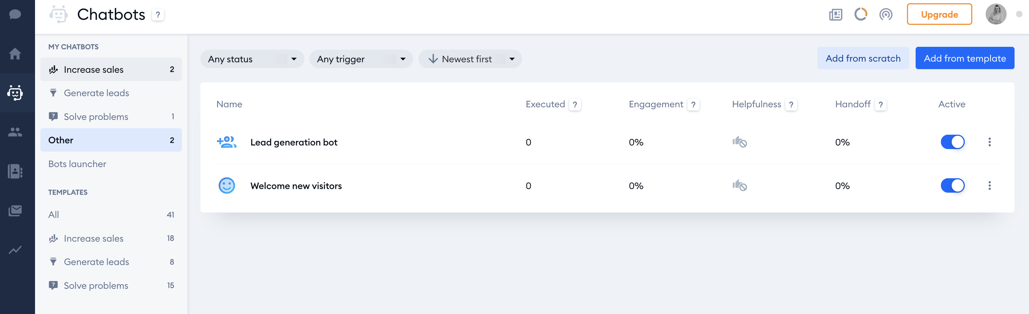This screenshot has width=1029, height=314.
Task: Open the Welcome new visitors name
Action: [x=296, y=186]
